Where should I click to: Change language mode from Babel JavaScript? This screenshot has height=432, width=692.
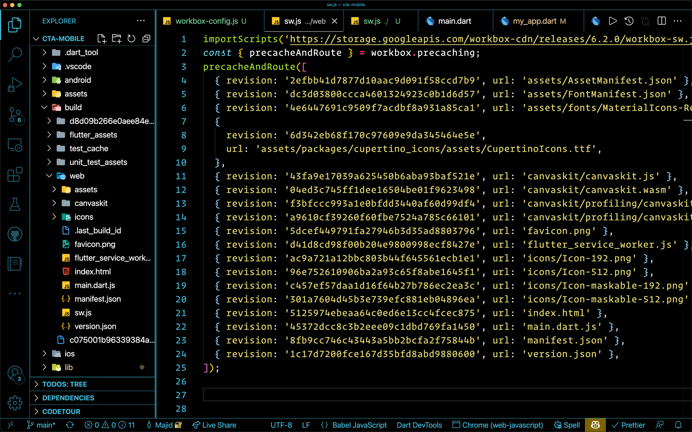pyautogui.click(x=359, y=425)
